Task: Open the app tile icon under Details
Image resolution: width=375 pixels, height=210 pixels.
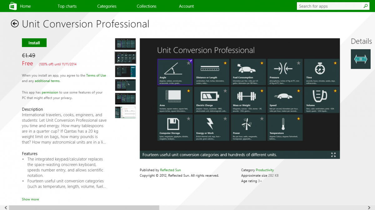Action: 361,59
